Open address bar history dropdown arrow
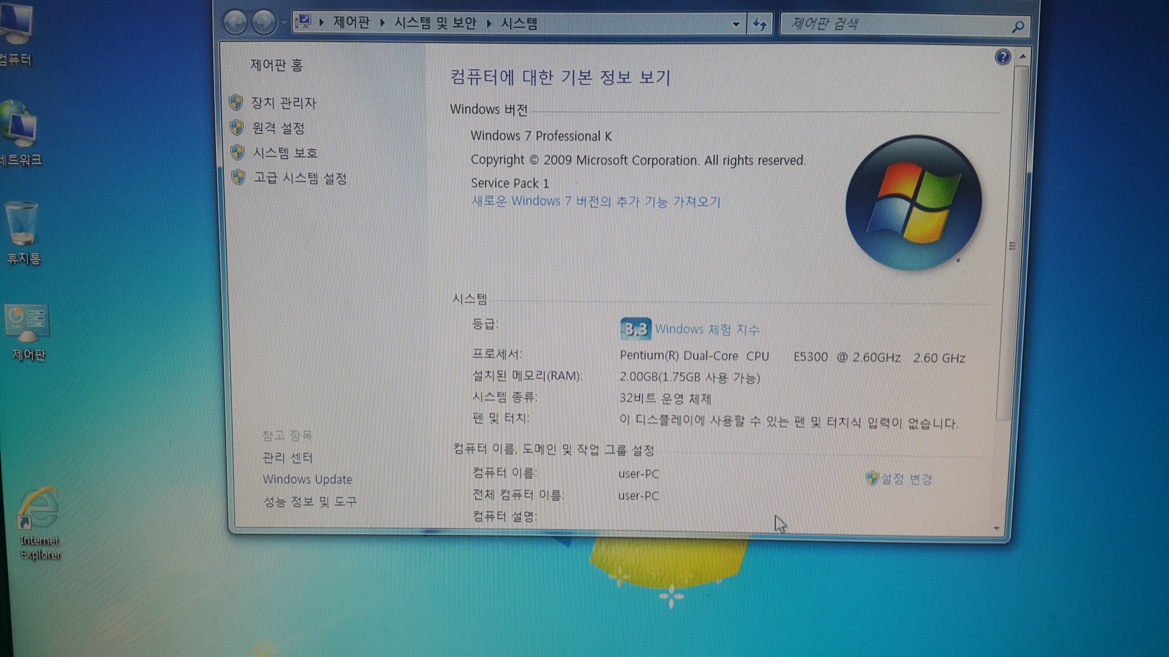 point(736,24)
